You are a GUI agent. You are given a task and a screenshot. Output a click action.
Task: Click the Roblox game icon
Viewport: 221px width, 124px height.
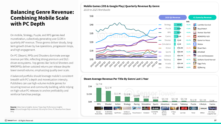point(195,44)
